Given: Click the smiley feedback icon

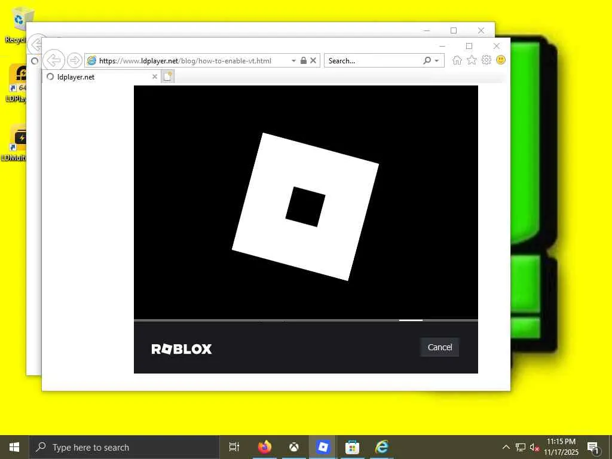Looking at the screenshot, I should coord(501,60).
